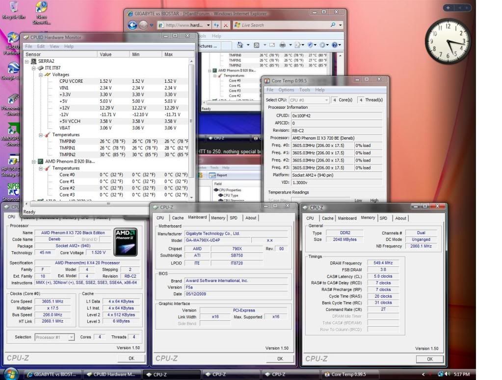Switch to GIGABYTE vs BIOSTAR taskbar button

point(53,374)
